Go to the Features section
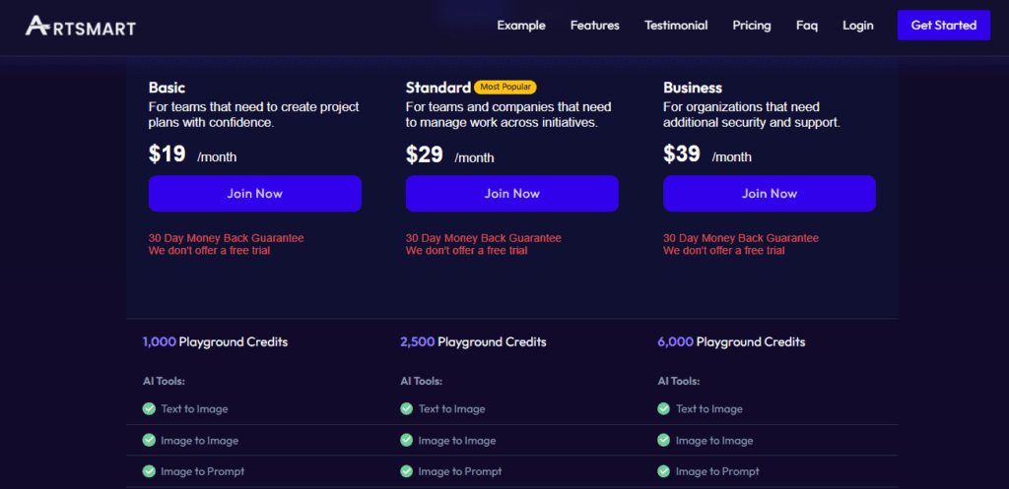Screen dimensions: 1009x489 click(594, 26)
